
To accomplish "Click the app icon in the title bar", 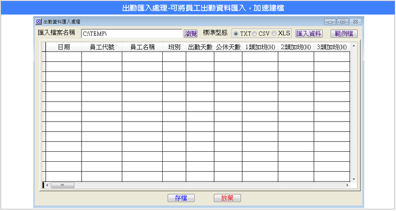I will 39,22.
